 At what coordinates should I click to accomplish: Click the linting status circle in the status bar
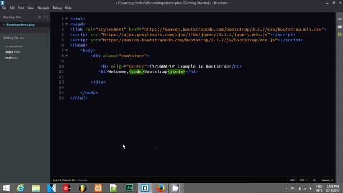click(x=314, y=180)
